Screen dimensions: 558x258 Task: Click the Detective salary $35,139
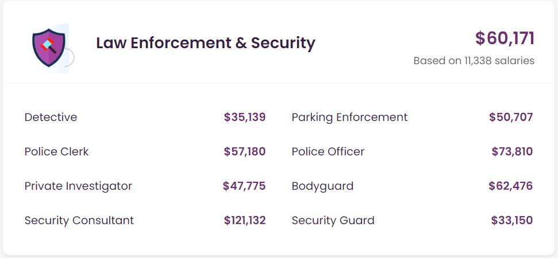[x=245, y=118]
